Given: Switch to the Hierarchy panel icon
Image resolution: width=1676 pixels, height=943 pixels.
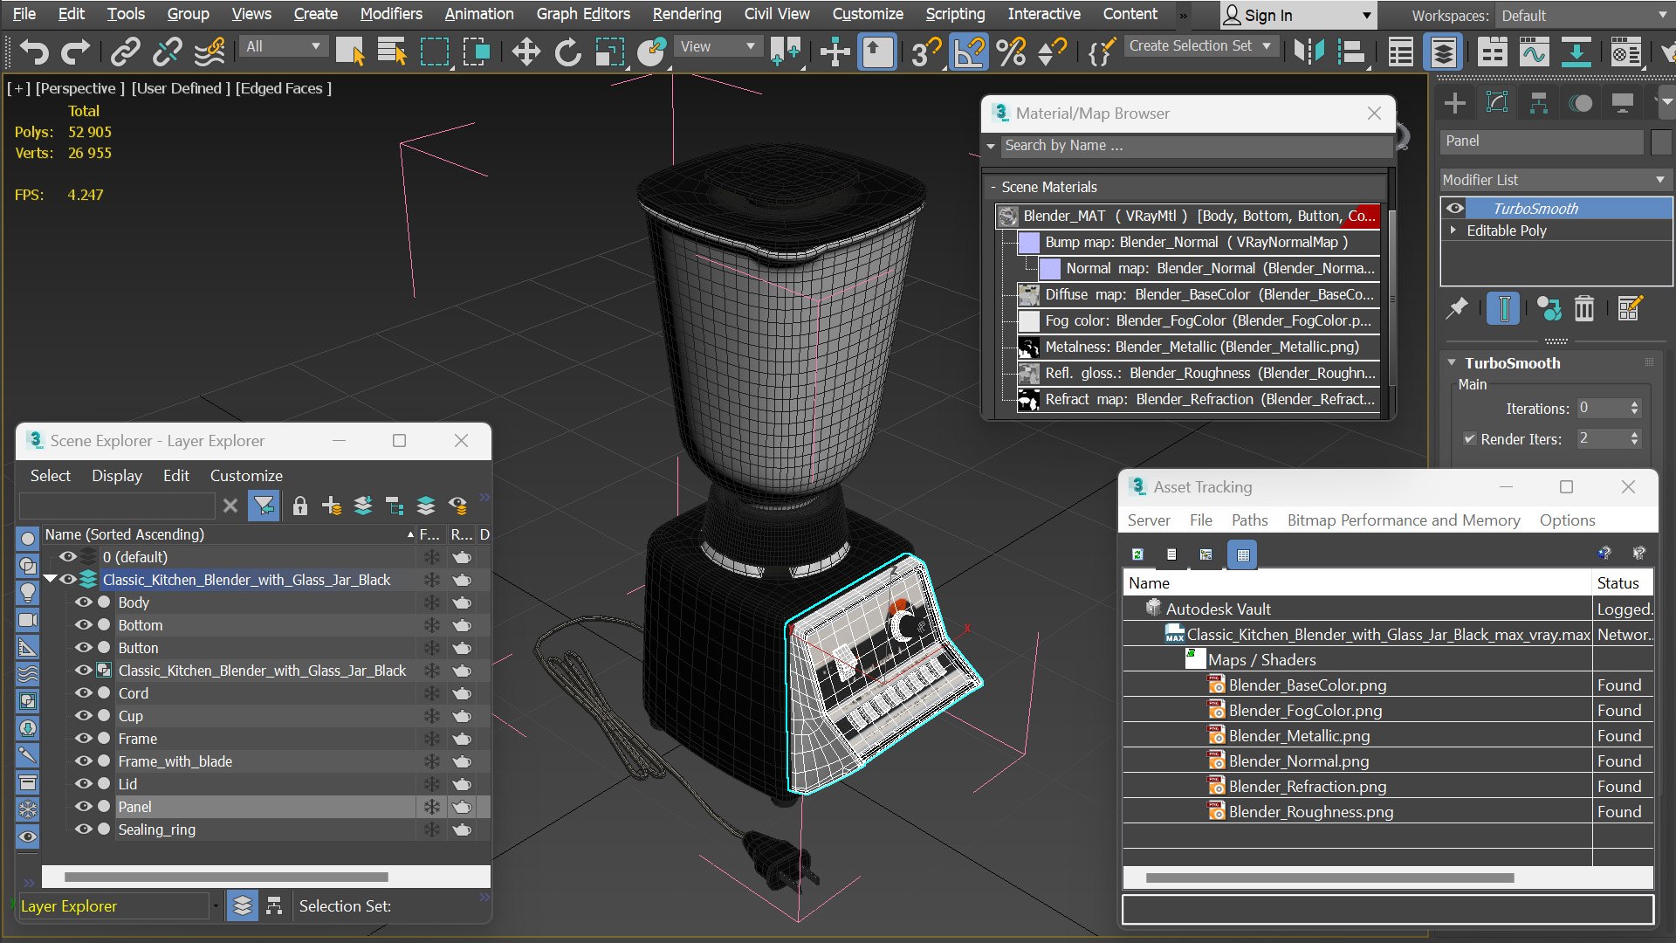Looking at the screenshot, I should click(1538, 104).
